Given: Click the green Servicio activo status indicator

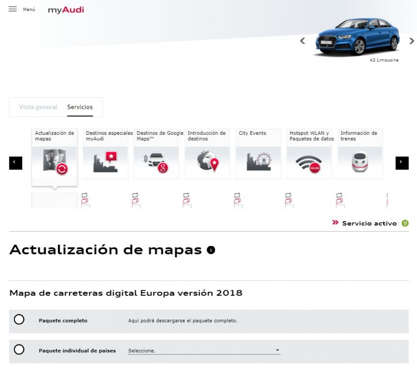Looking at the screenshot, I should point(405,223).
